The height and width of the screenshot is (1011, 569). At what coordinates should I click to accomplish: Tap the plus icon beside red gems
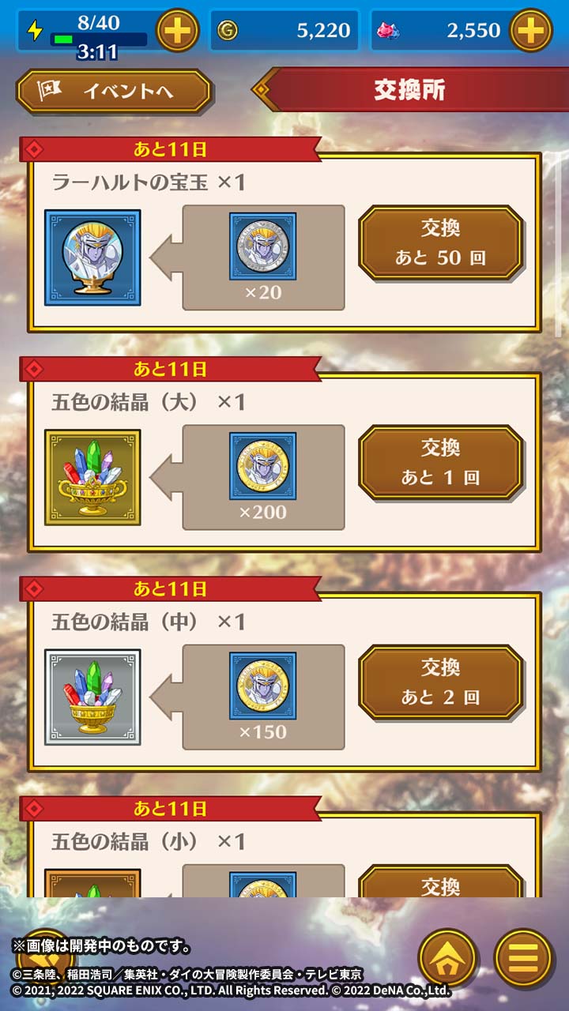click(531, 31)
